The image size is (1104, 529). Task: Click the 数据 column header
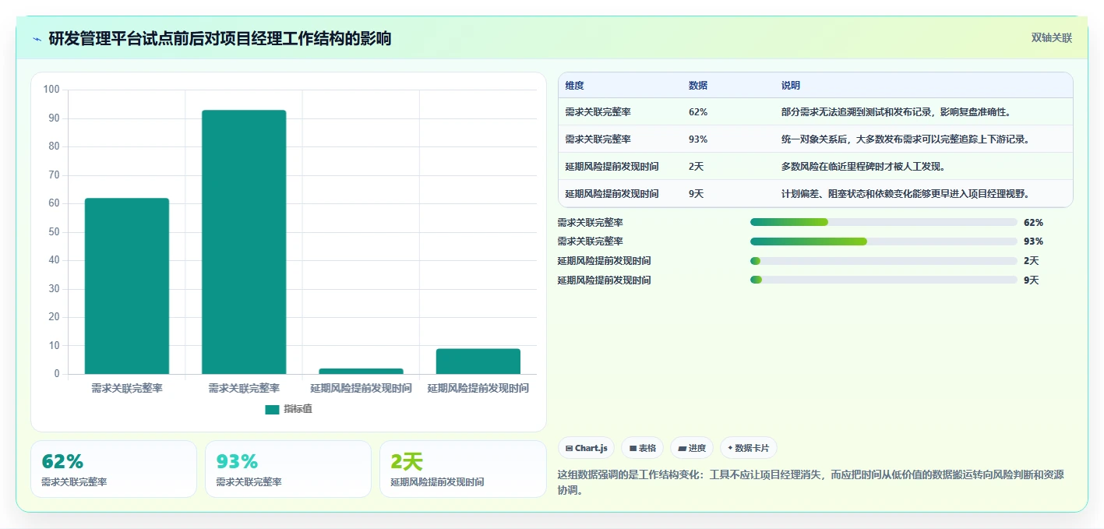(x=698, y=86)
